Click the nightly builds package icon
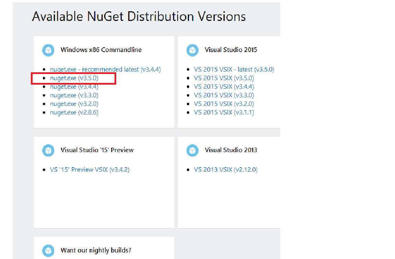The width and height of the screenshot is (395, 259). (x=48, y=251)
